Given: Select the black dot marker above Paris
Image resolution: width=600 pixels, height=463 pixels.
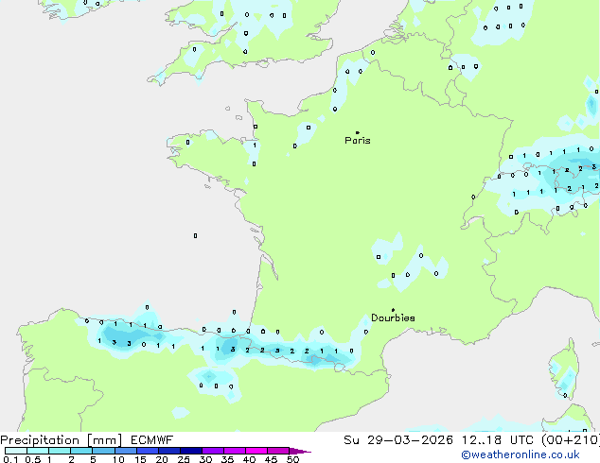Looking at the screenshot, I should 358,132.
